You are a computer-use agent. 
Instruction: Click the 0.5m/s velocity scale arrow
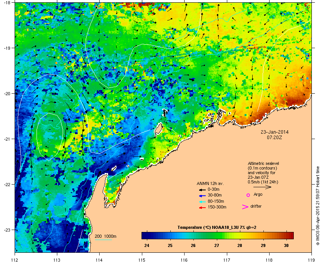pyautogui.click(x=262, y=187)
